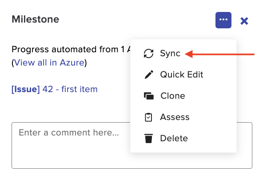Select the Clone menu option text

(x=173, y=96)
